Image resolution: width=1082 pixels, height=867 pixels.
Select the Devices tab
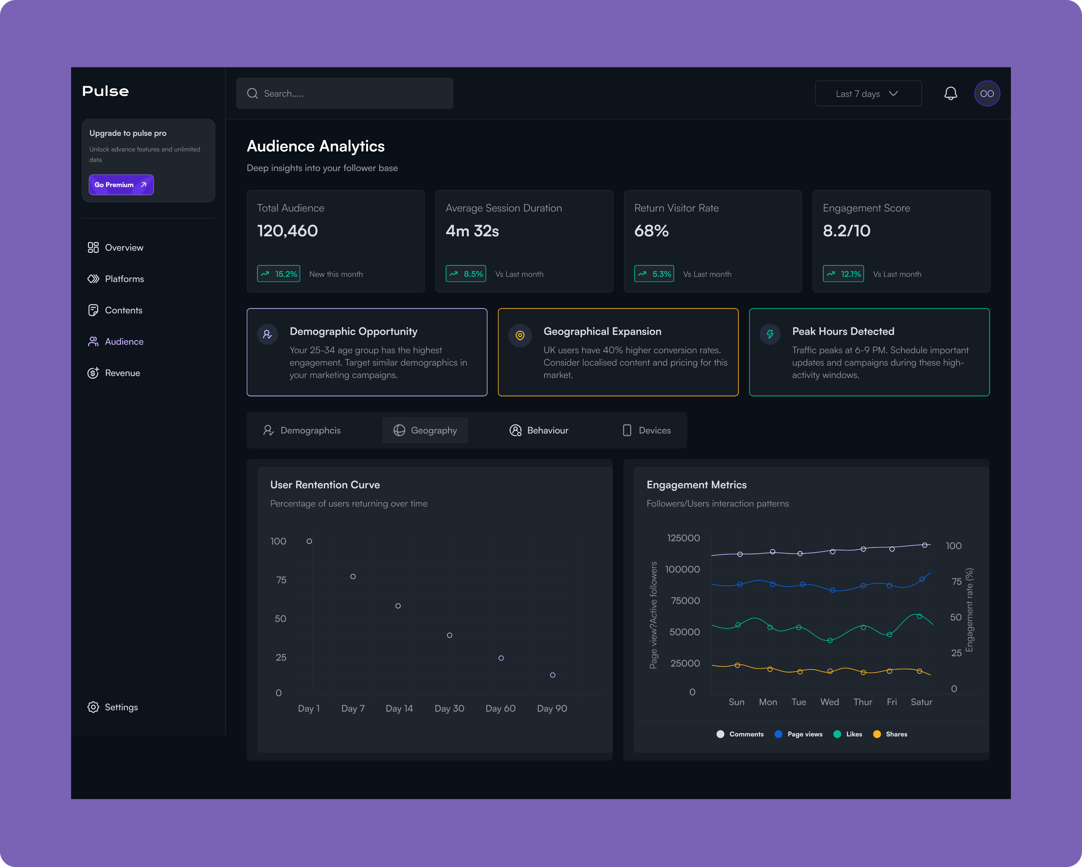pyautogui.click(x=646, y=430)
